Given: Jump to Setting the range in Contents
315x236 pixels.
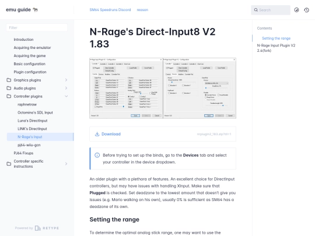Looking at the screenshot, I should coord(276,38).
